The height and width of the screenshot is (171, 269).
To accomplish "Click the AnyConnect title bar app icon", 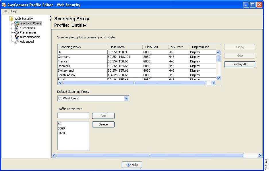I will click(4, 5).
